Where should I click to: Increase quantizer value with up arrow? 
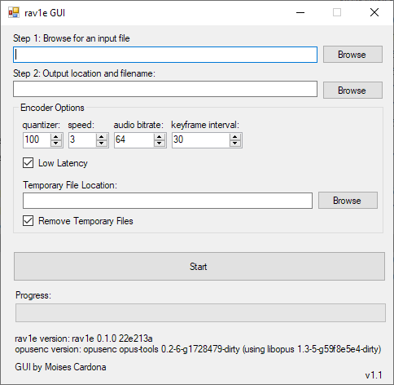[x=56, y=137]
